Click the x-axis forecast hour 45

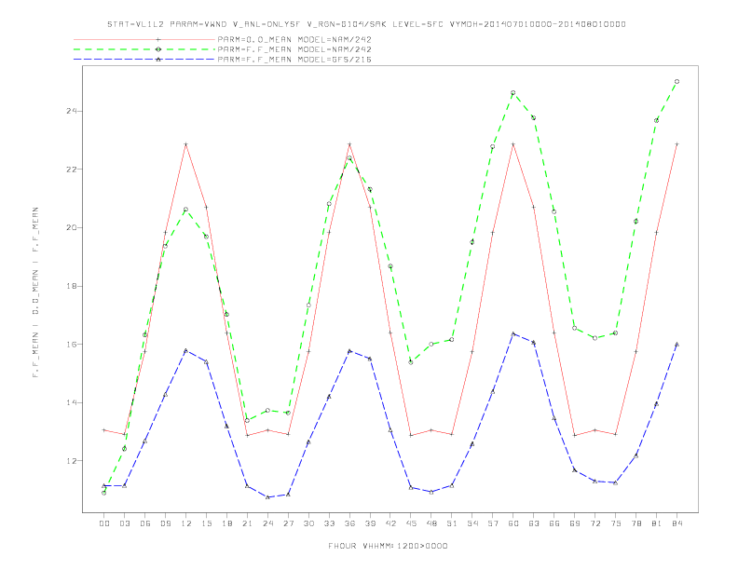(411, 523)
